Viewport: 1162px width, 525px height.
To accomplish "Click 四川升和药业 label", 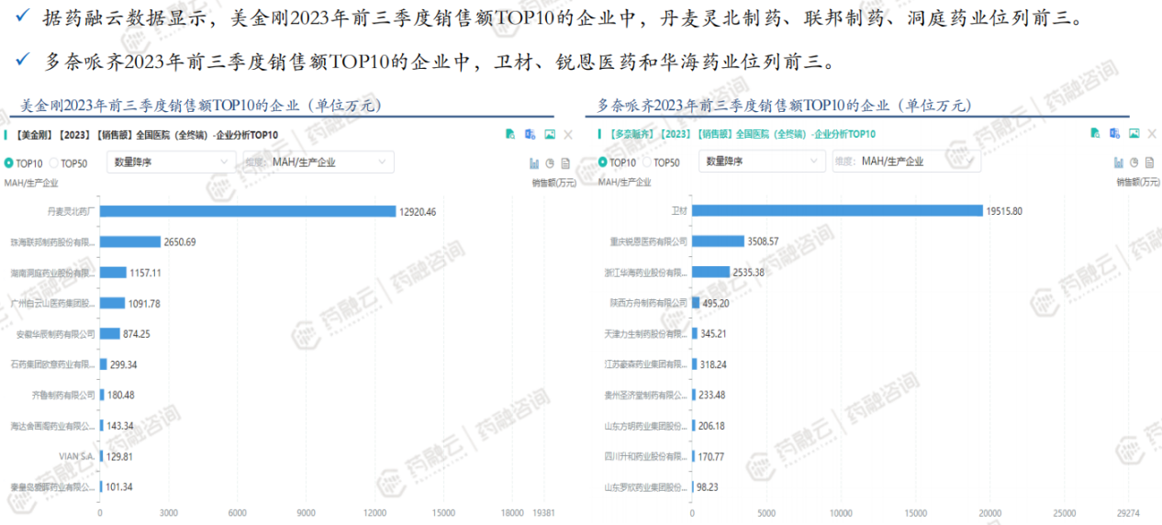I will [646, 456].
